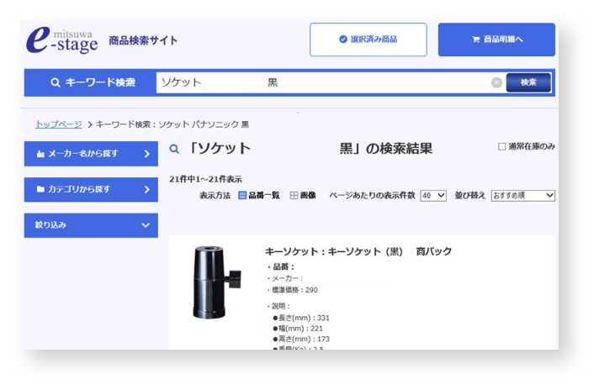Open the items-per-page dropdown showing 40
Screen dimensions: 599x390
pyautogui.click(x=432, y=195)
